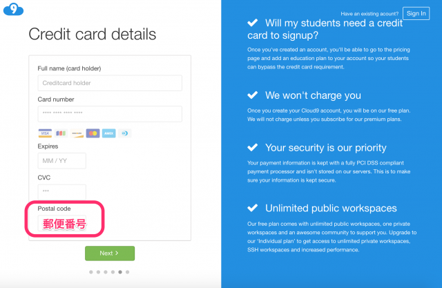Click checkmark beside 'Unlimited public workspaces'
The image size is (442, 288).
[x=253, y=208]
